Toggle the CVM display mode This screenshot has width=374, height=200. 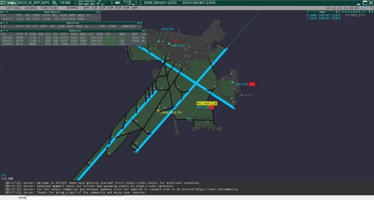(x=94, y=8)
